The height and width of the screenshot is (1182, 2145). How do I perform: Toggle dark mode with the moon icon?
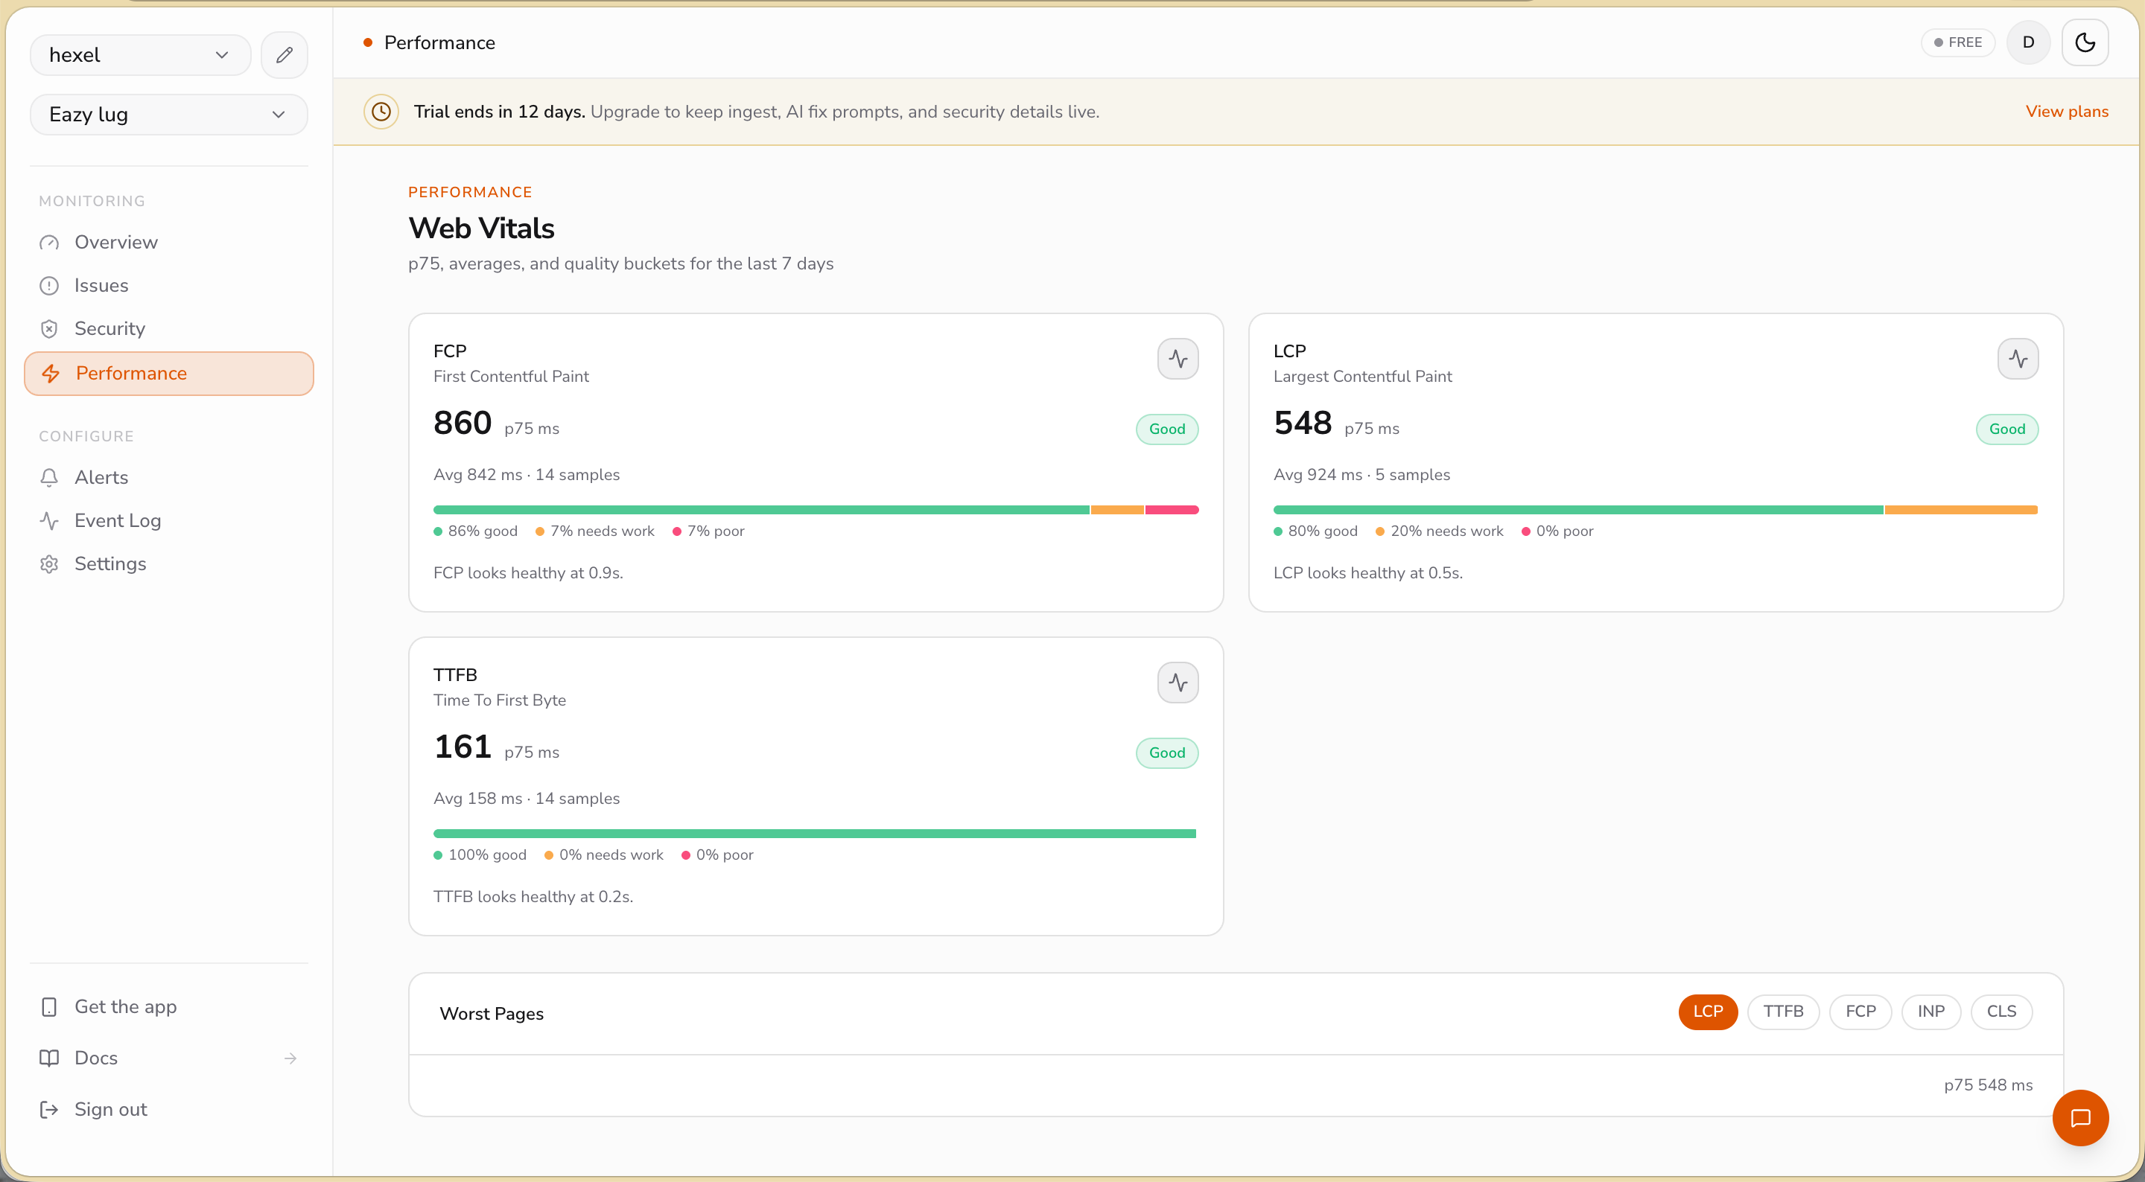click(x=2084, y=42)
